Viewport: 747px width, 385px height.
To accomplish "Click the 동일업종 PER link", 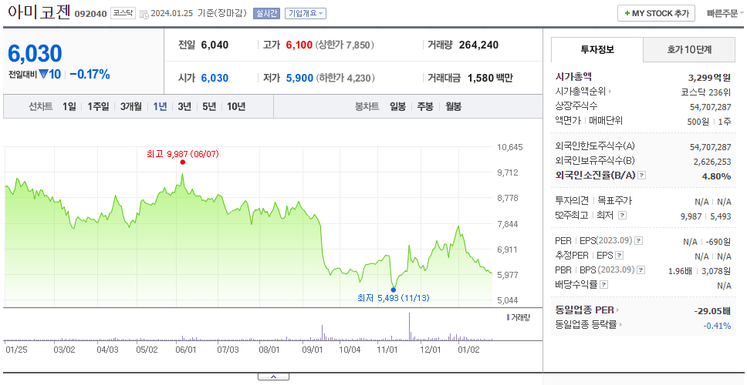I will pyautogui.click(x=585, y=310).
